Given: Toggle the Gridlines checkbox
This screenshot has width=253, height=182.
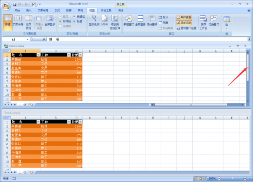Looking at the screenshot, I should click(x=60, y=22).
